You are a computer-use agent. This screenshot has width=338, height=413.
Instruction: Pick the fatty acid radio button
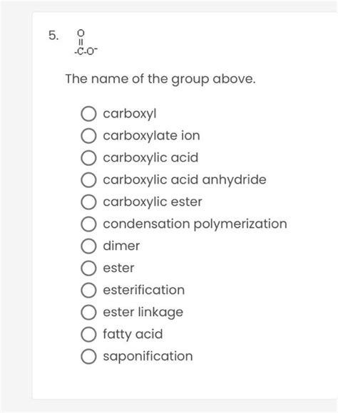pyautogui.click(x=88, y=334)
